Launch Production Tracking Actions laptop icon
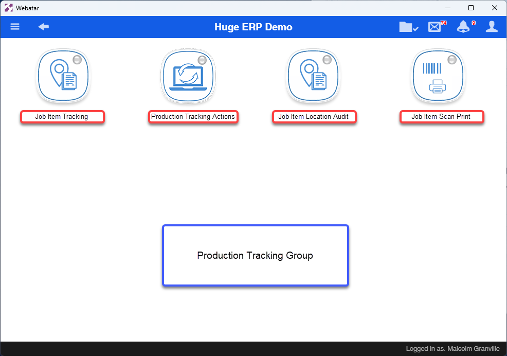507x356 pixels. coord(188,76)
